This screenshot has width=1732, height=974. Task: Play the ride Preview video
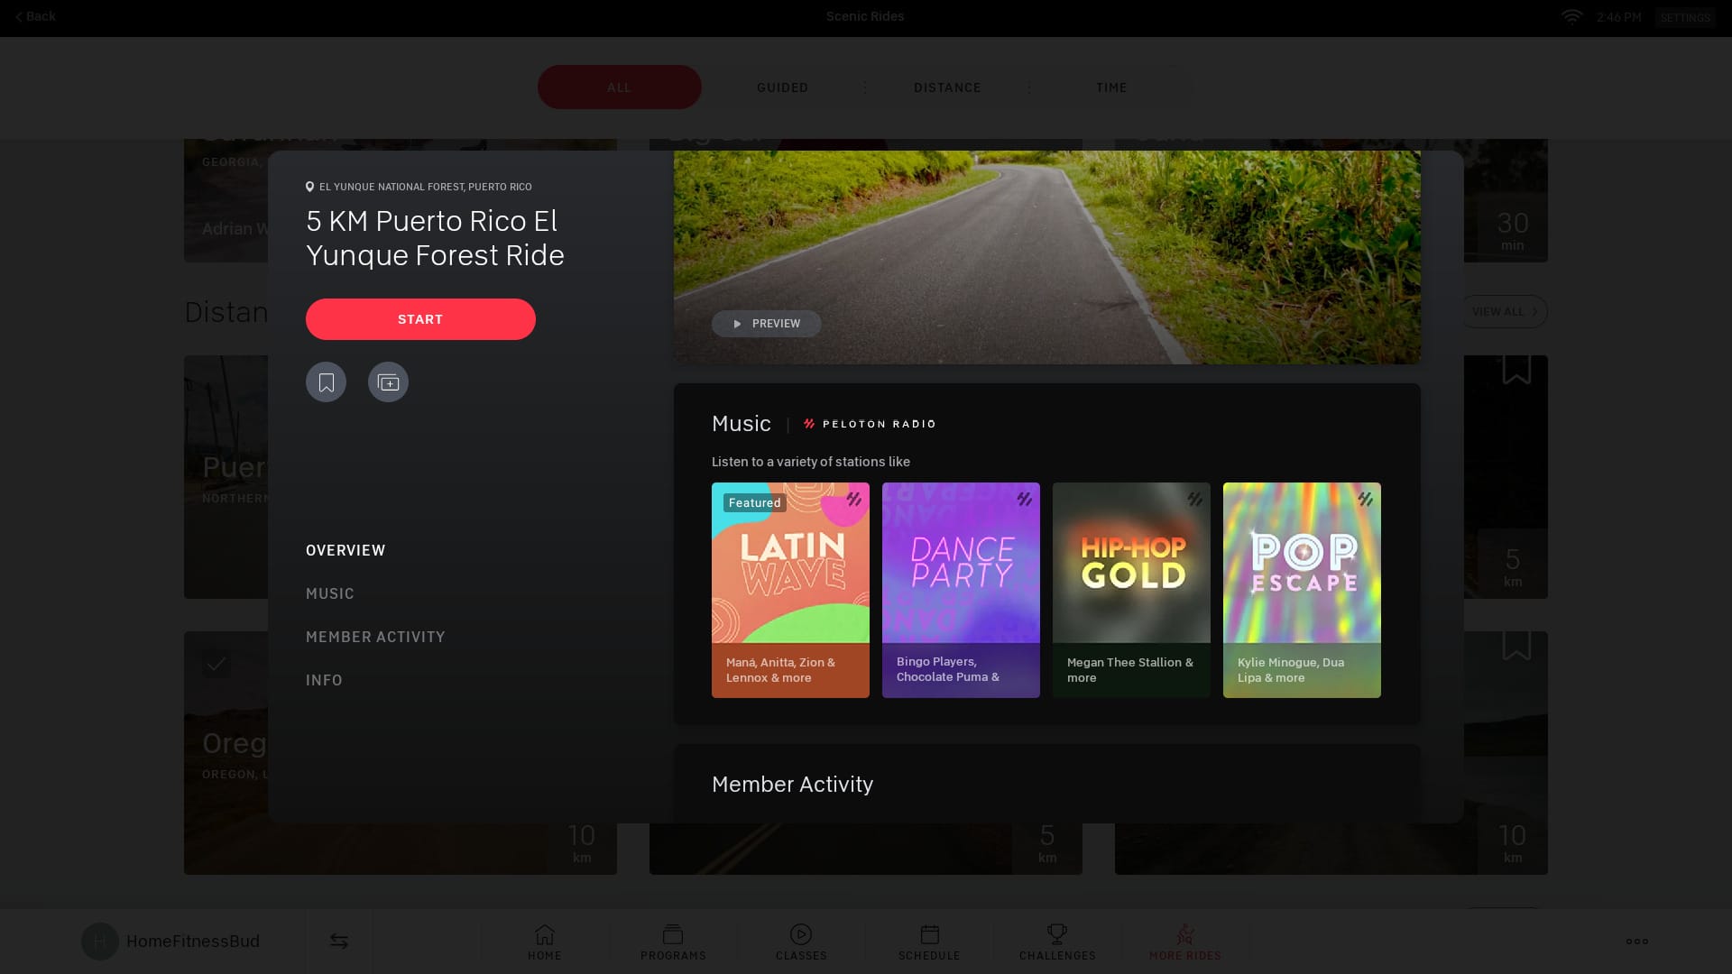(766, 324)
